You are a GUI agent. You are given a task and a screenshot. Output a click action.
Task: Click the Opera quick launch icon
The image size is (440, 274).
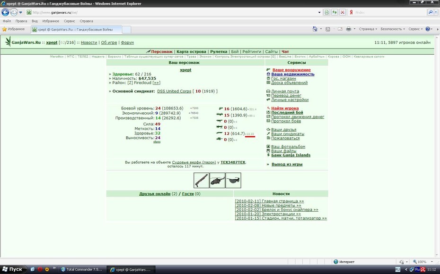(40, 270)
